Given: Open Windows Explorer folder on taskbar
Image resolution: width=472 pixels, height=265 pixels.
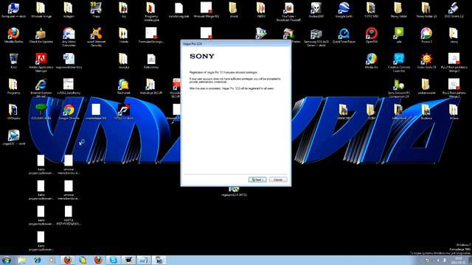Looking at the screenshot, I should point(21,260).
